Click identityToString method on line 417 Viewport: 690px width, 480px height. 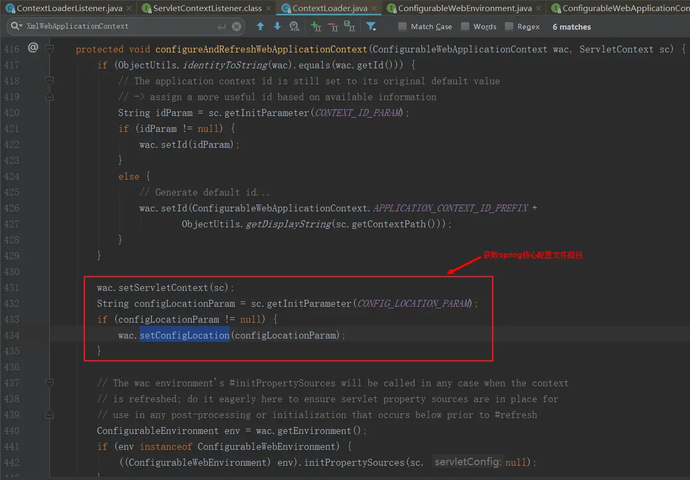click(224, 65)
